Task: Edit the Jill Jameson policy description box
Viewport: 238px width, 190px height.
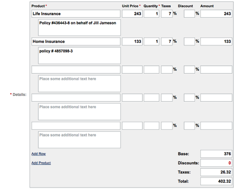Action: coord(79,28)
